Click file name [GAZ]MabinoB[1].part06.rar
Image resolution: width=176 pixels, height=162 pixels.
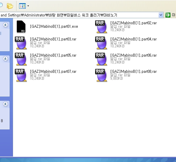(134, 55)
